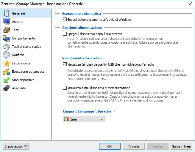The width and height of the screenshot is (195, 152).
Task: Go to Comportamento settings label
Action: (x=24, y=38)
